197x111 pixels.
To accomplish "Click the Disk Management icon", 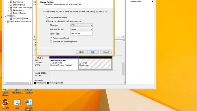I will point(11,18).
